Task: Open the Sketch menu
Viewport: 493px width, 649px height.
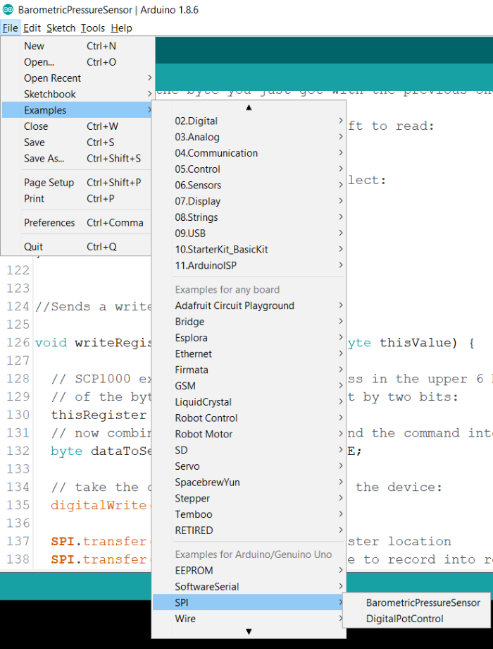Action: pos(61,28)
